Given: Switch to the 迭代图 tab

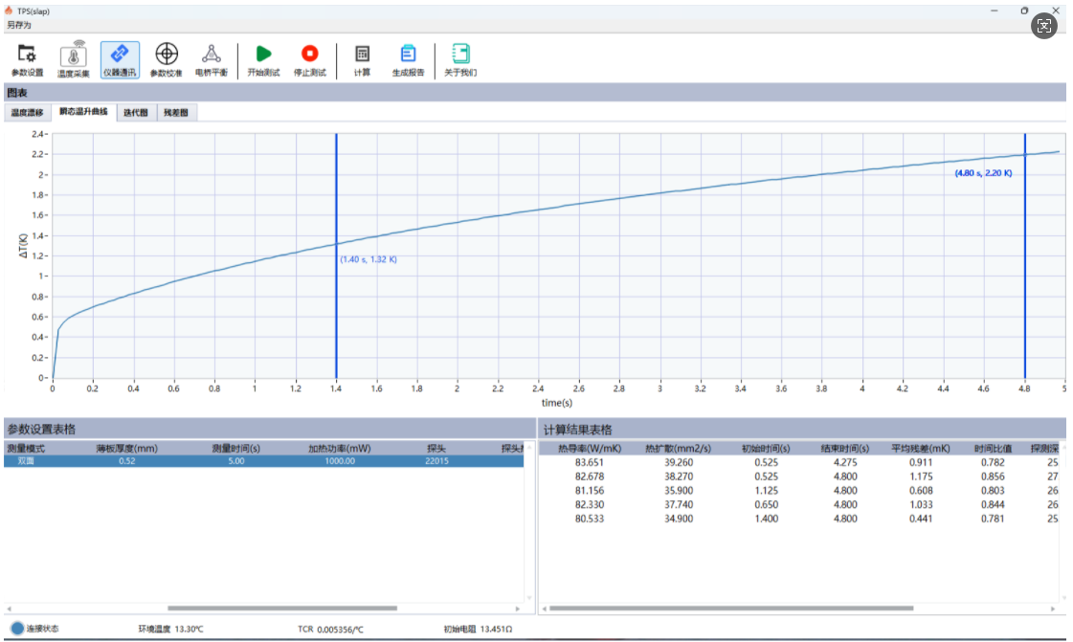Looking at the screenshot, I should pos(135,113).
